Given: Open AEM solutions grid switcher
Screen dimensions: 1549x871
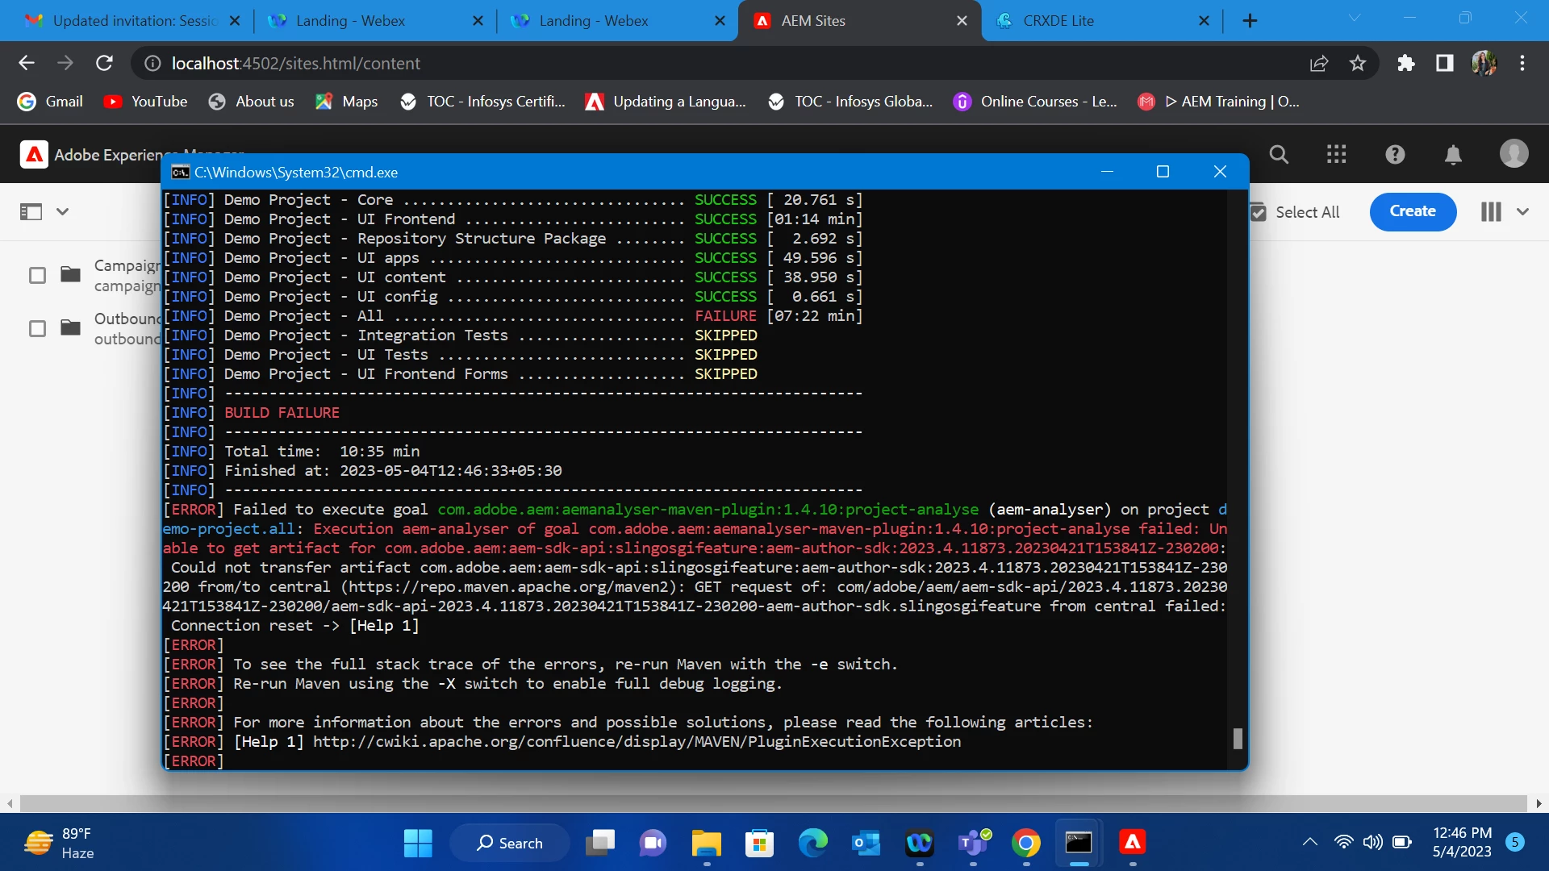Looking at the screenshot, I should [x=1337, y=154].
